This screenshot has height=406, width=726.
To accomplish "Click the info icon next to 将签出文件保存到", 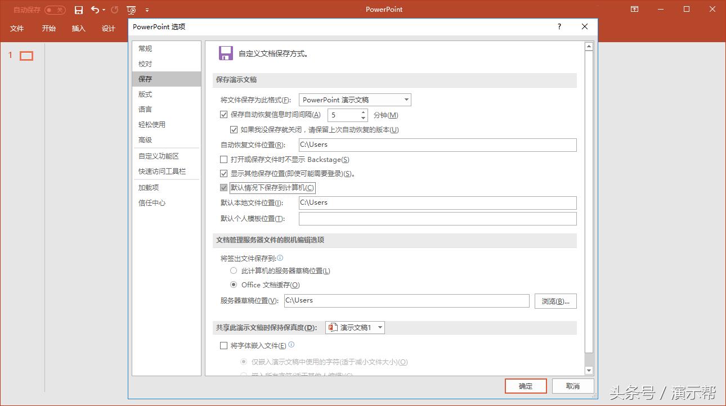I will (280, 258).
